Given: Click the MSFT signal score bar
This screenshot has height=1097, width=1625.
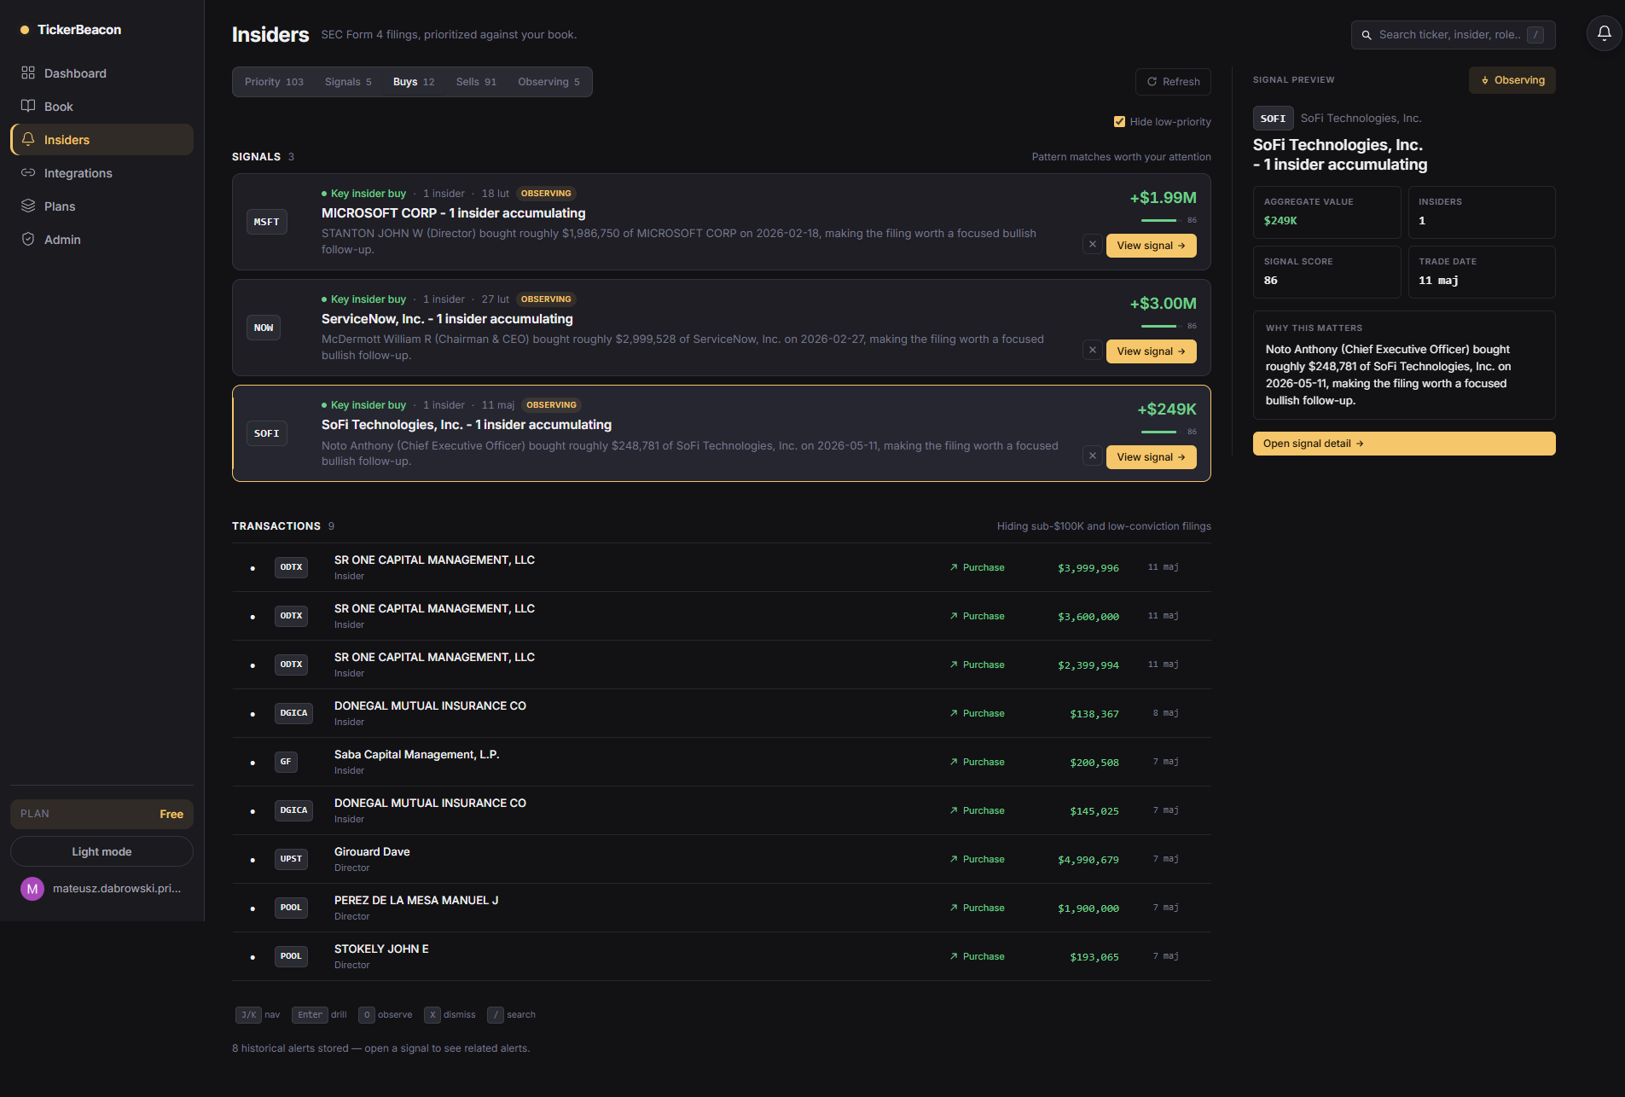Looking at the screenshot, I should pos(1159,220).
